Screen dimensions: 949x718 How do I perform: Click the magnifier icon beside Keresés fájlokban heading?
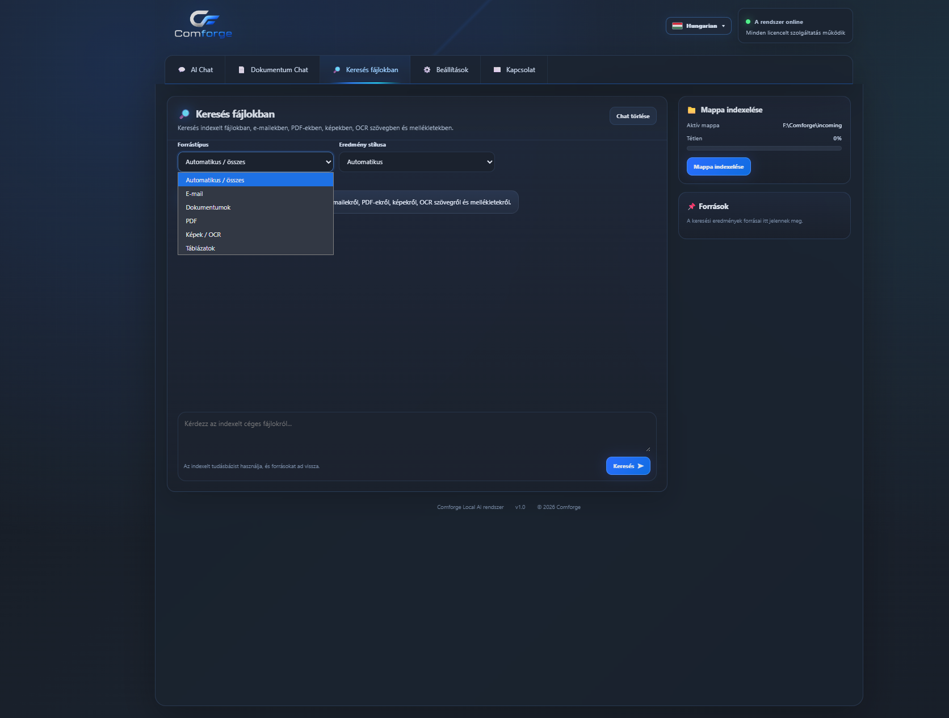coord(184,114)
